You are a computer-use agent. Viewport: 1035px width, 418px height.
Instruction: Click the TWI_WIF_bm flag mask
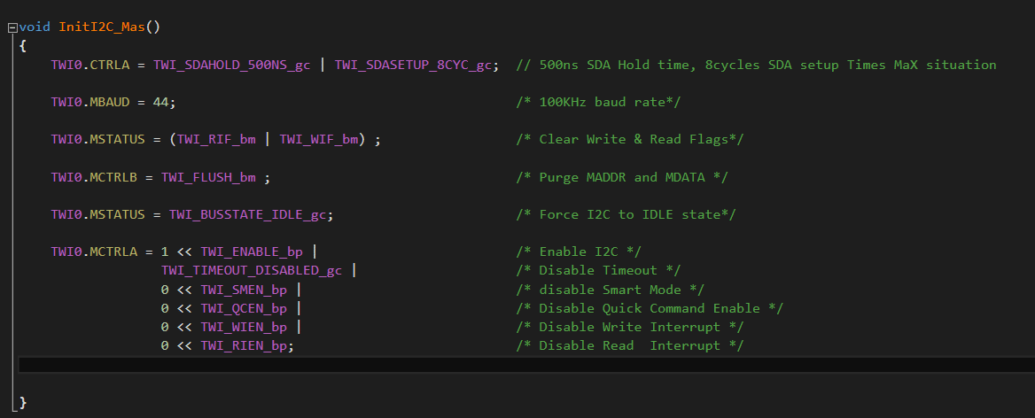click(x=319, y=140)
